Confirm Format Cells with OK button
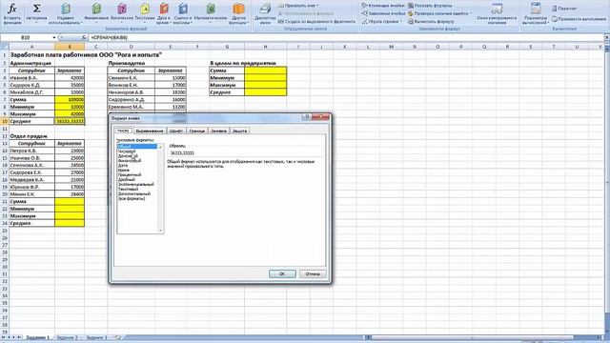610x343 pixels. (x=282, y=273)
